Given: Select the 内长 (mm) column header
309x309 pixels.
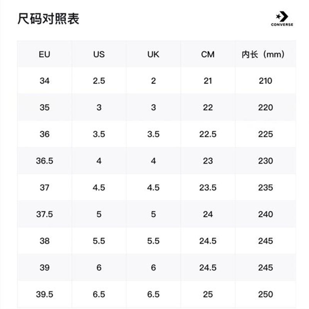Looking at the screenshot, I should (x=263, y=54).
